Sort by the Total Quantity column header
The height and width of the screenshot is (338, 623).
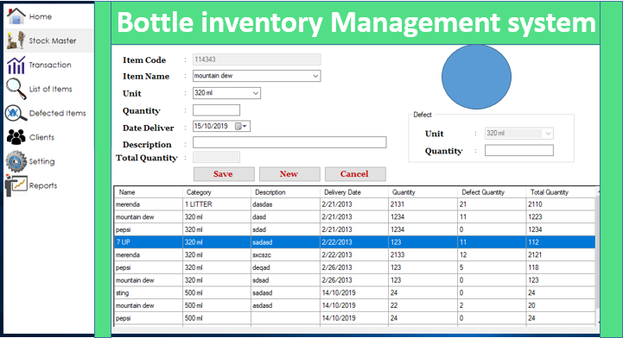[x=561, y=192]
